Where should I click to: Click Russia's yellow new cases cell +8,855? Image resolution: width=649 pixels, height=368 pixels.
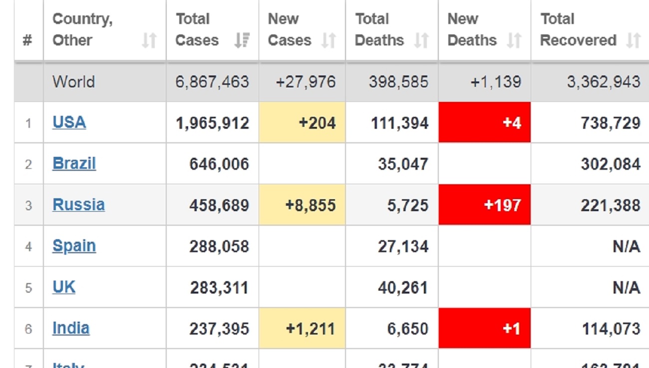coord(302,205)
